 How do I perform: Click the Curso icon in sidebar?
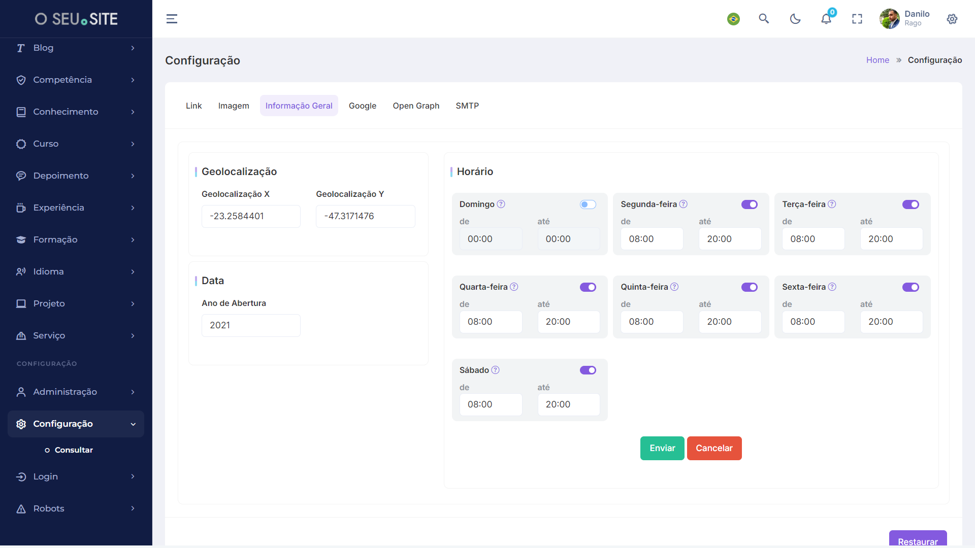[21, 144]
